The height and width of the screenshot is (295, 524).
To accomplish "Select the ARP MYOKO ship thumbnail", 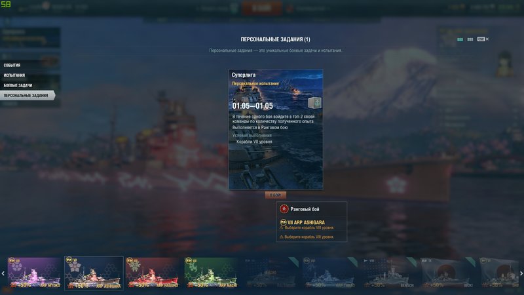I will click(x=35, y=273).
